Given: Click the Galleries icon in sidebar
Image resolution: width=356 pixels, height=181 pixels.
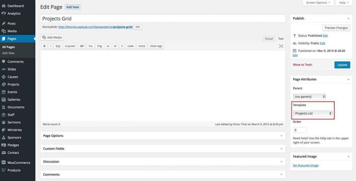Looking at the screenshot, I should point(4,100).
